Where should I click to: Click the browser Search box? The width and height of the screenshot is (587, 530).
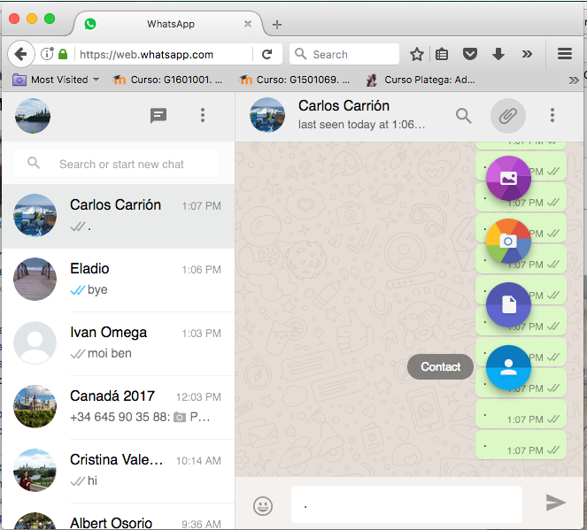344,54
